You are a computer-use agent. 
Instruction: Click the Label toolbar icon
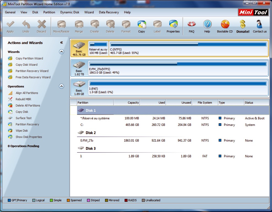tap(157, 24)
